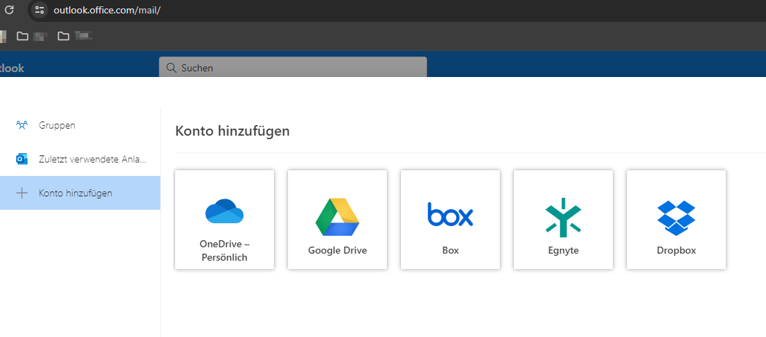The image size is (766, 337).
Task: Open the first bookmarks folder icon
Action: [x=23, y=36]
